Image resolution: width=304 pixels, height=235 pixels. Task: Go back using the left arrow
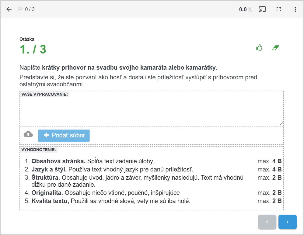9,9
